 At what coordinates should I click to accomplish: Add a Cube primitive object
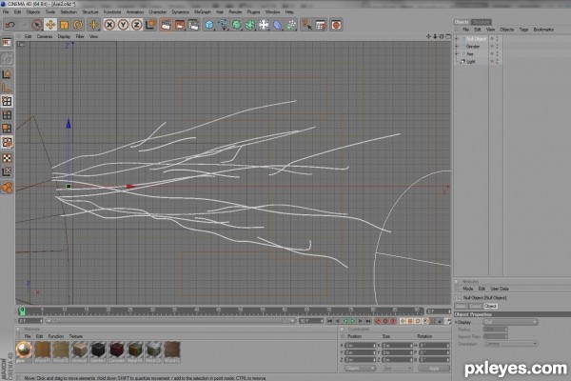[x=209, y=25]
